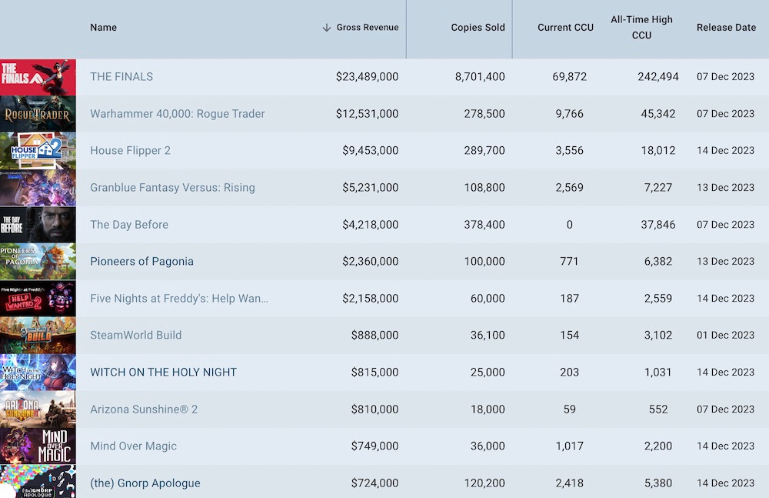The width and height of the screenshot is (769, 498).
Task: Select the 120,200 copies sold value
Action: (x=484, y=483)
